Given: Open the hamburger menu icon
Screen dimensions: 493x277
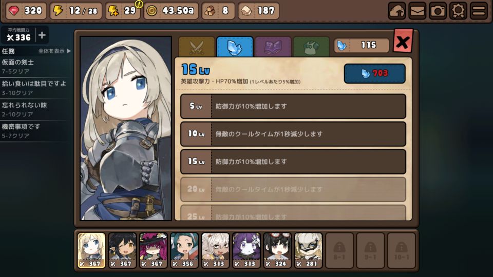Looking at the screenshot, I should click(479, 11).
